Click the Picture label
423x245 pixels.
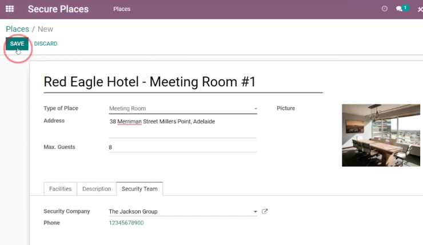tap(286, 109)
